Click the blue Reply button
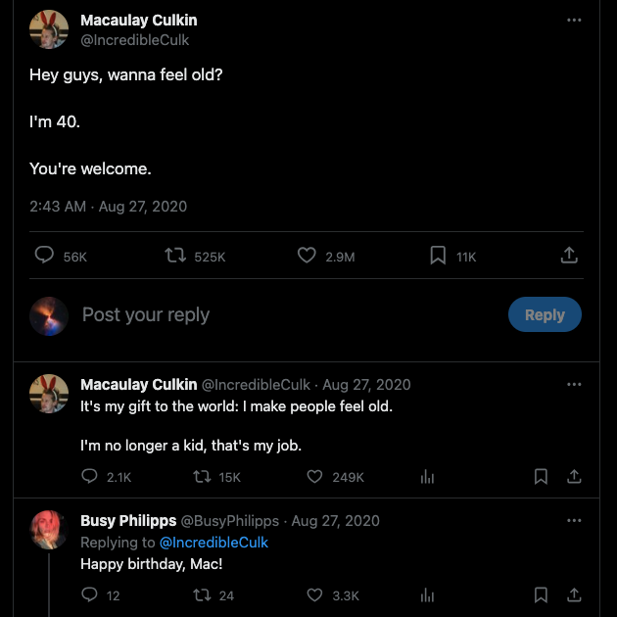617x617 pixels. point(545,314)
